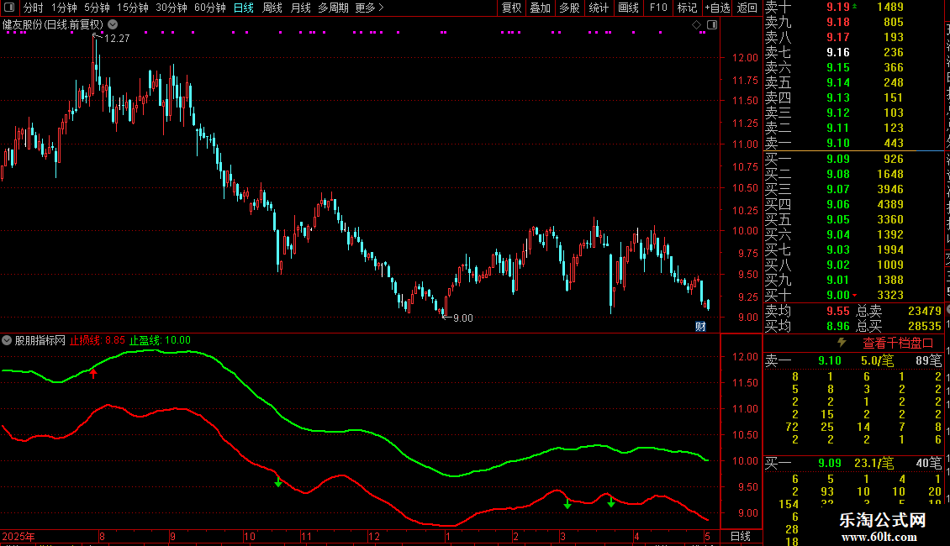The image size is (950, 546).
Task: Click the lightning bolt icon
Action: coord(842,342)
